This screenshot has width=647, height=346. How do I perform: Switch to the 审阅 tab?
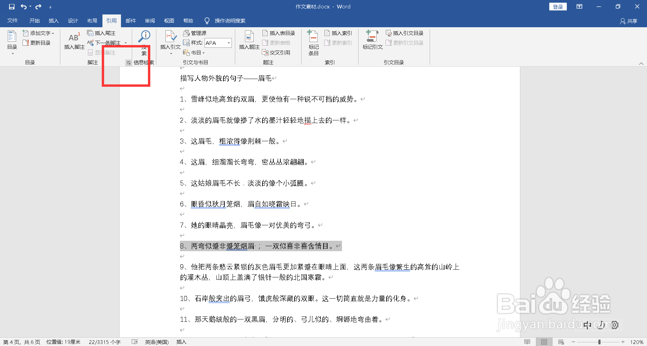(150, 21)
